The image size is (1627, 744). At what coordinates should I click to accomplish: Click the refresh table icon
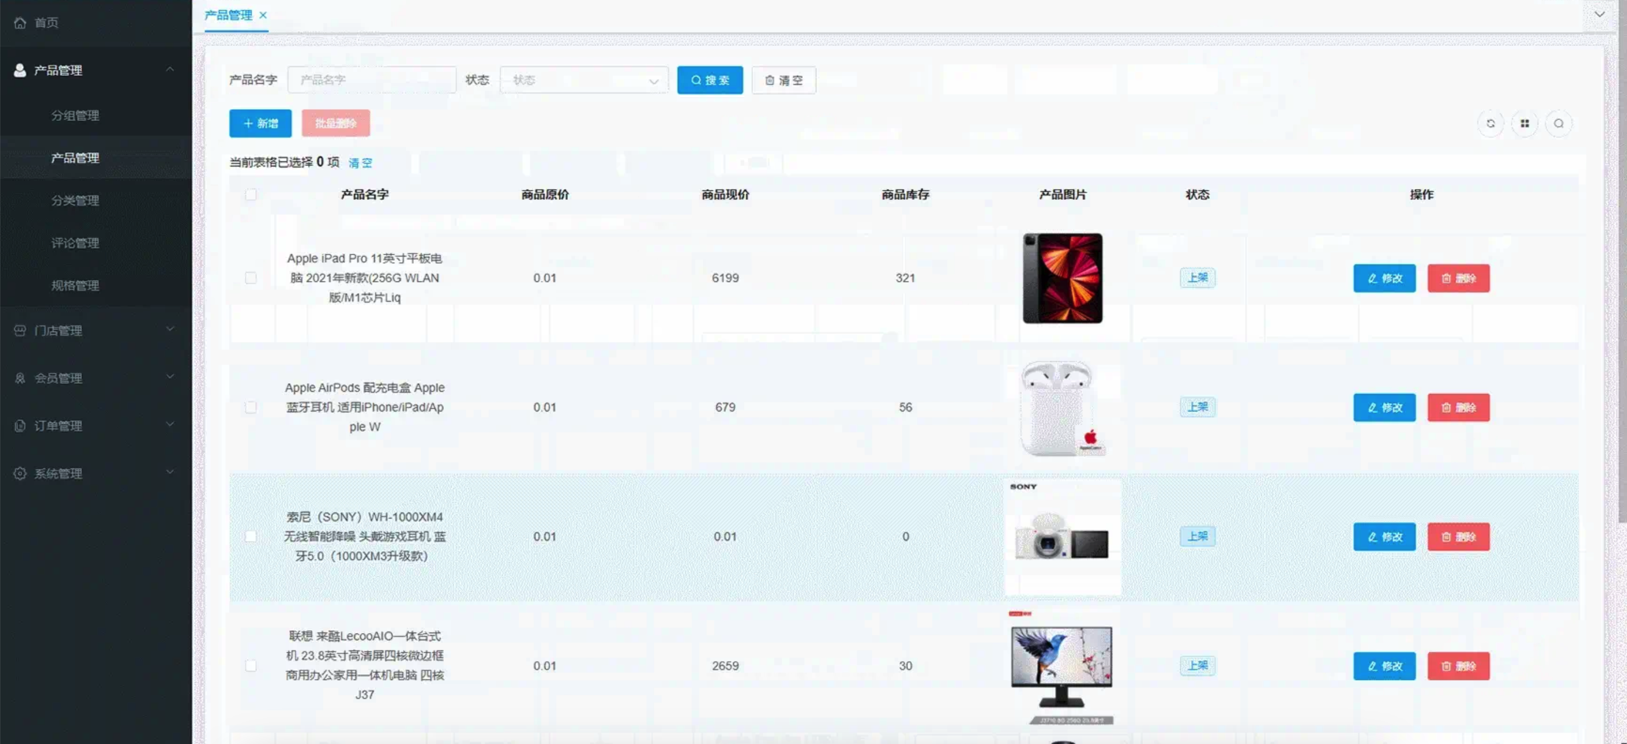click(1491, 123)
